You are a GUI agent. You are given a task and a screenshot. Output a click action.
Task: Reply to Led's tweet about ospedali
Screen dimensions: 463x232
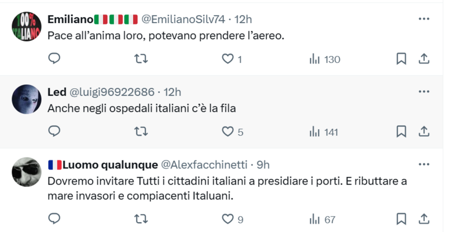(54, 132)
